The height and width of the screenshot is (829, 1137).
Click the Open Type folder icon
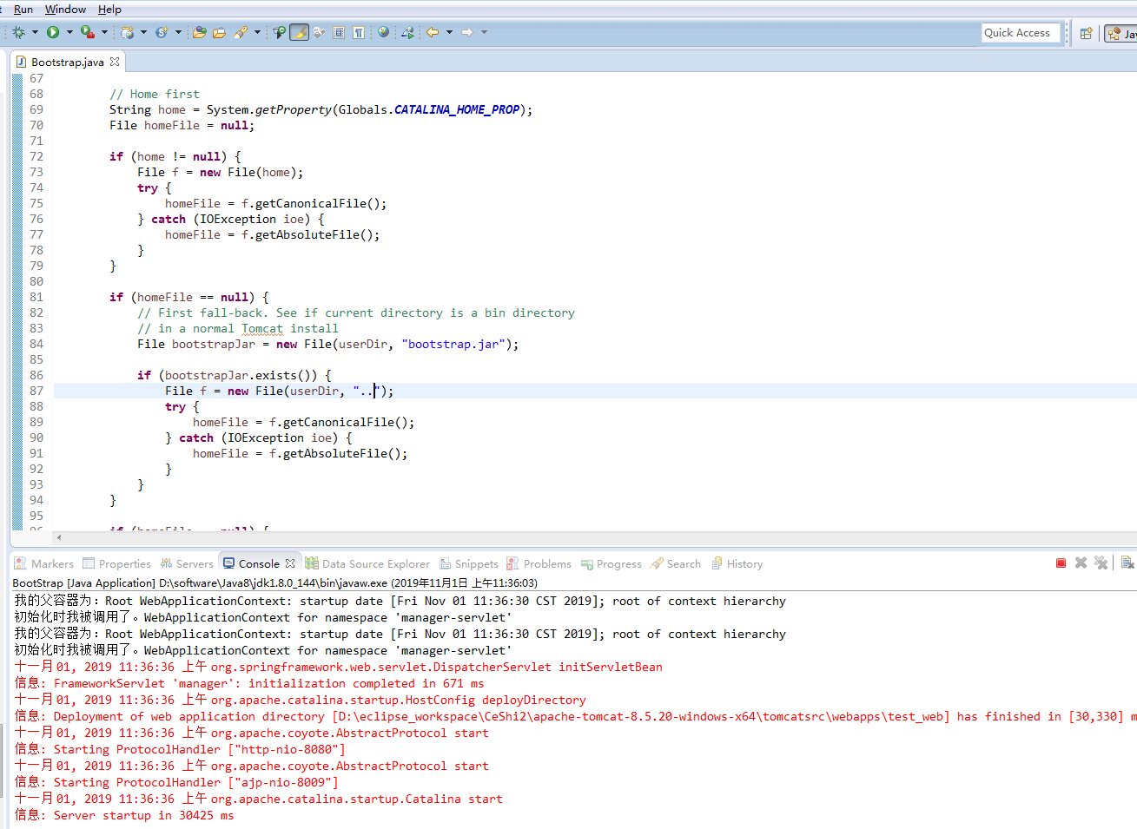(200, 32)
